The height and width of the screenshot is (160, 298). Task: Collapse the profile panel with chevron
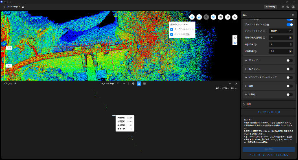[x=230, y=83]
